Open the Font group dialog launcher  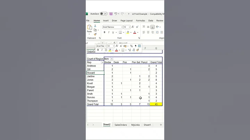[139, 38]
